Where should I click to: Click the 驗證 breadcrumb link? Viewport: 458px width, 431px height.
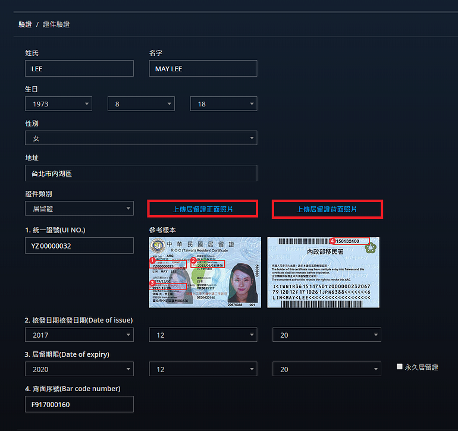coord(25,24)
